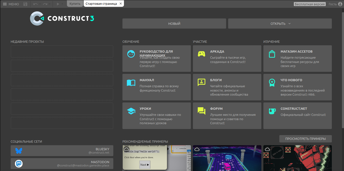Click the undo arrow icon
Viewport: 344px width, 171px height.
35,4
